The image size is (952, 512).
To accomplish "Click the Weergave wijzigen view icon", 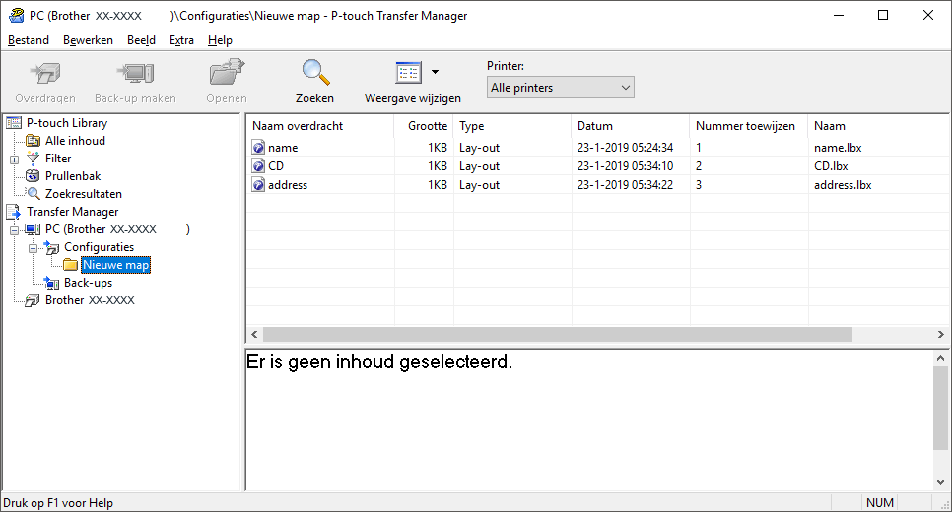I will 409,72.
